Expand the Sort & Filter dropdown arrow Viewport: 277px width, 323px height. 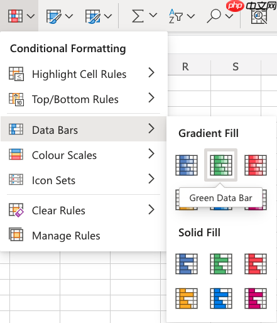coord(191,16)
